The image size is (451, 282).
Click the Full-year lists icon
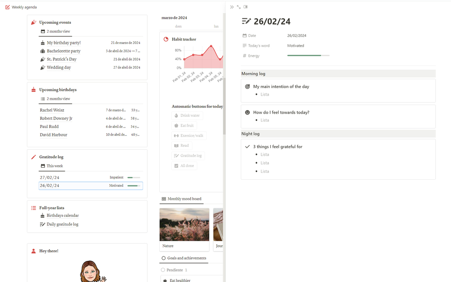[x=34, y=208]
